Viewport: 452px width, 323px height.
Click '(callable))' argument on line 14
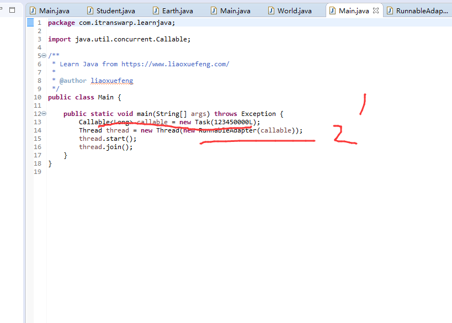(278, 130)
